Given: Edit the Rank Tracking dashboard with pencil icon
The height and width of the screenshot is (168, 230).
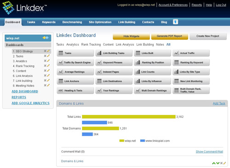Looking at the screenshot, I should point(48,66).
